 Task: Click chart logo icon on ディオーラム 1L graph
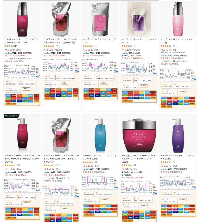155,73
